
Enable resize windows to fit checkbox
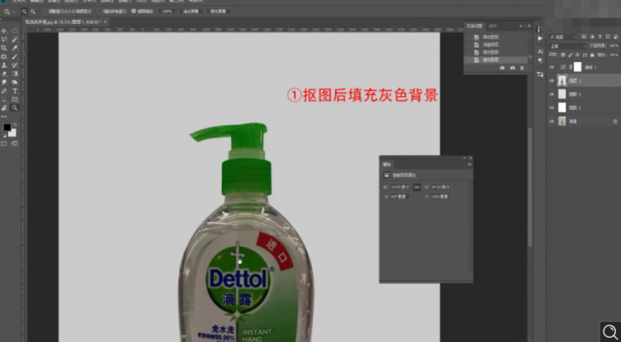tap(44, 11)
